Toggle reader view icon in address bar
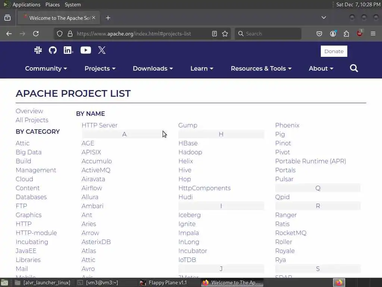The image size is (382, 287). point(215,34)
